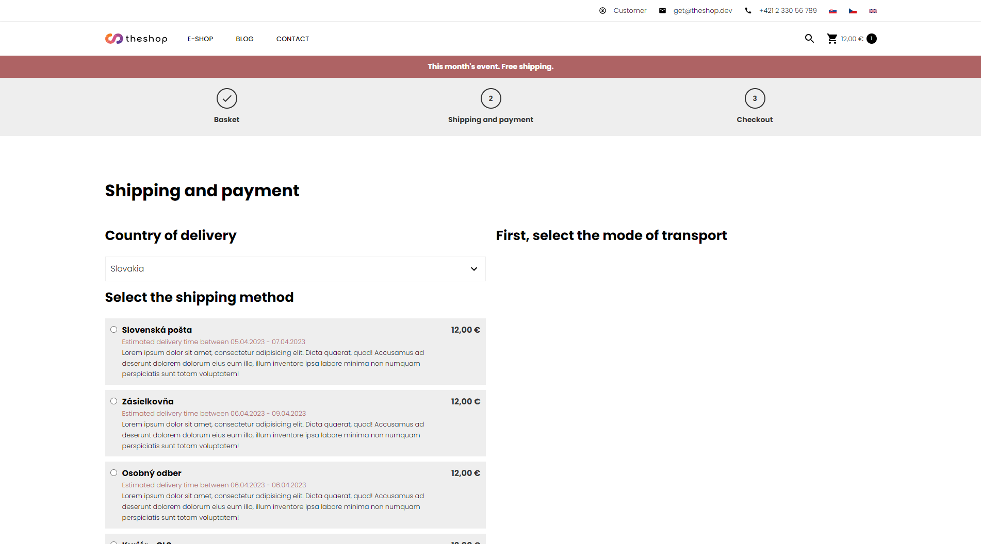Open the CONTACT page

[292, 39]
